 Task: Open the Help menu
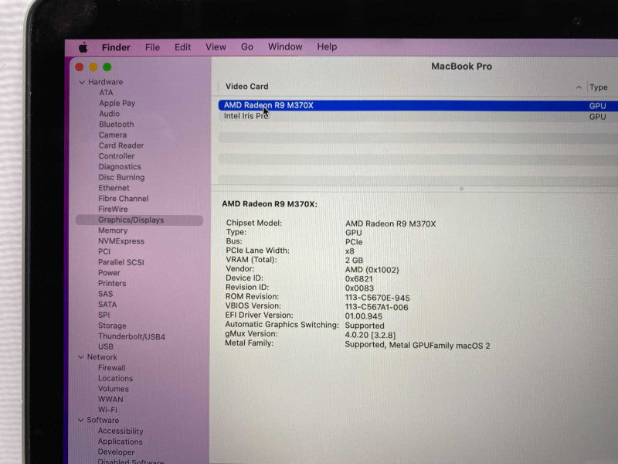(x=327, y=46)
